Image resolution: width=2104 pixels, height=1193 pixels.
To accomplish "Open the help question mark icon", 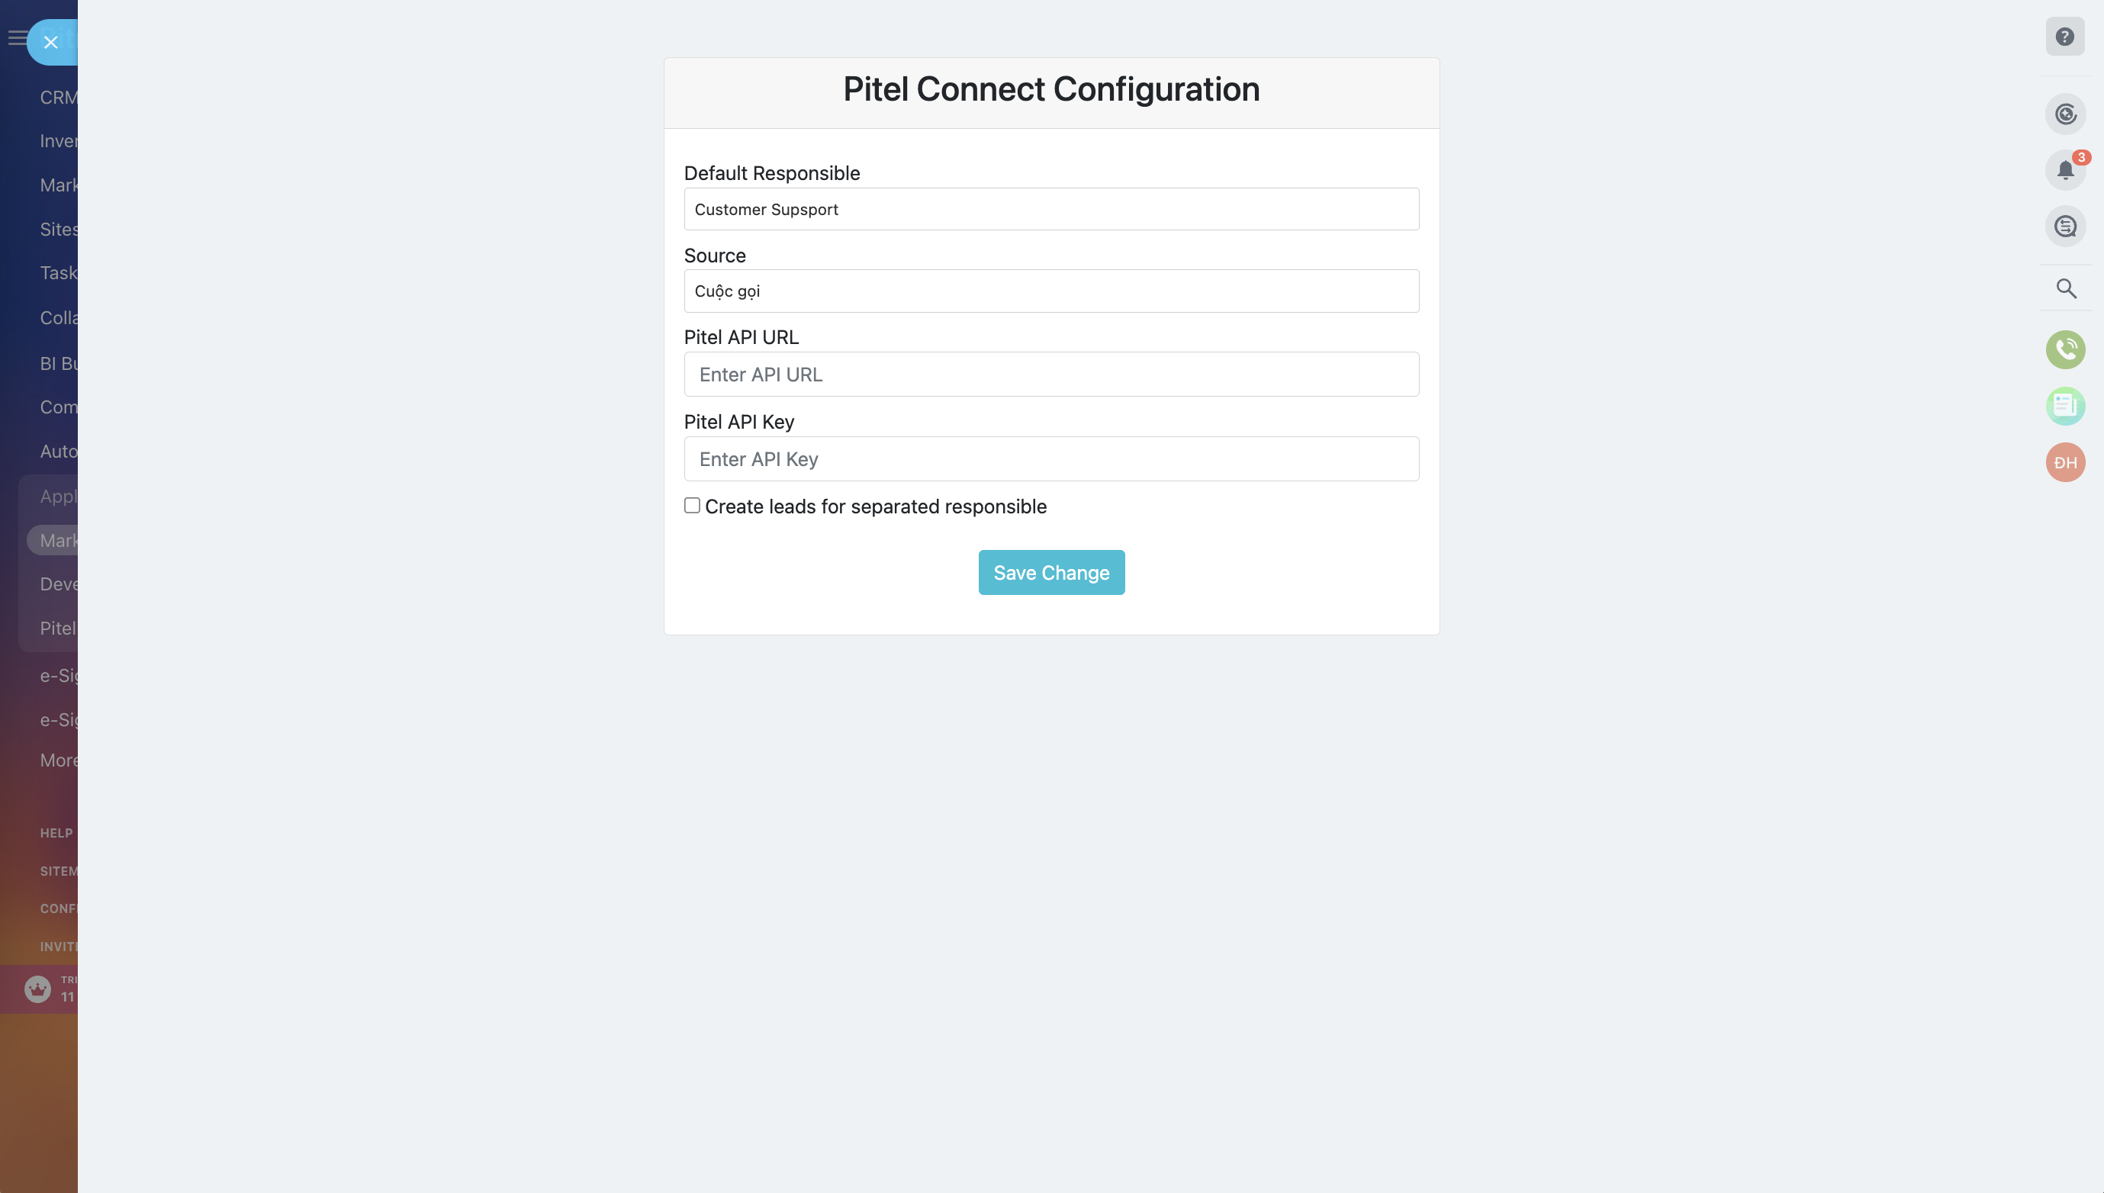I will point(2064,37).
